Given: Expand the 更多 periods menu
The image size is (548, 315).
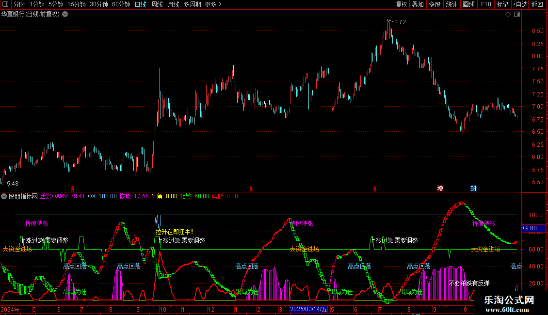Looking at the screenshot, I should coord(213,4).
